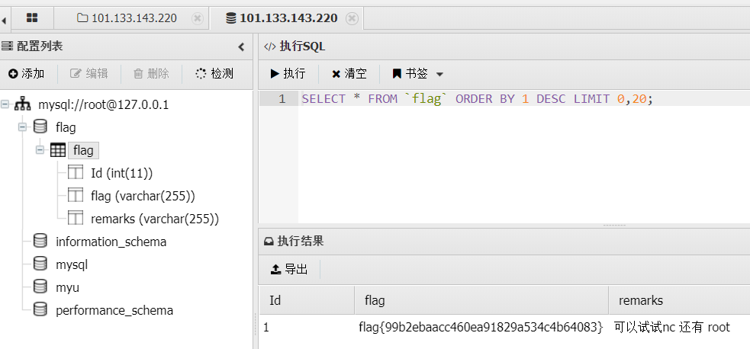This screenshot has width=750, height=349.
Task: Collapse the mysql://root@127.0.0.1 connection node
Action: [x=5, y=104]
